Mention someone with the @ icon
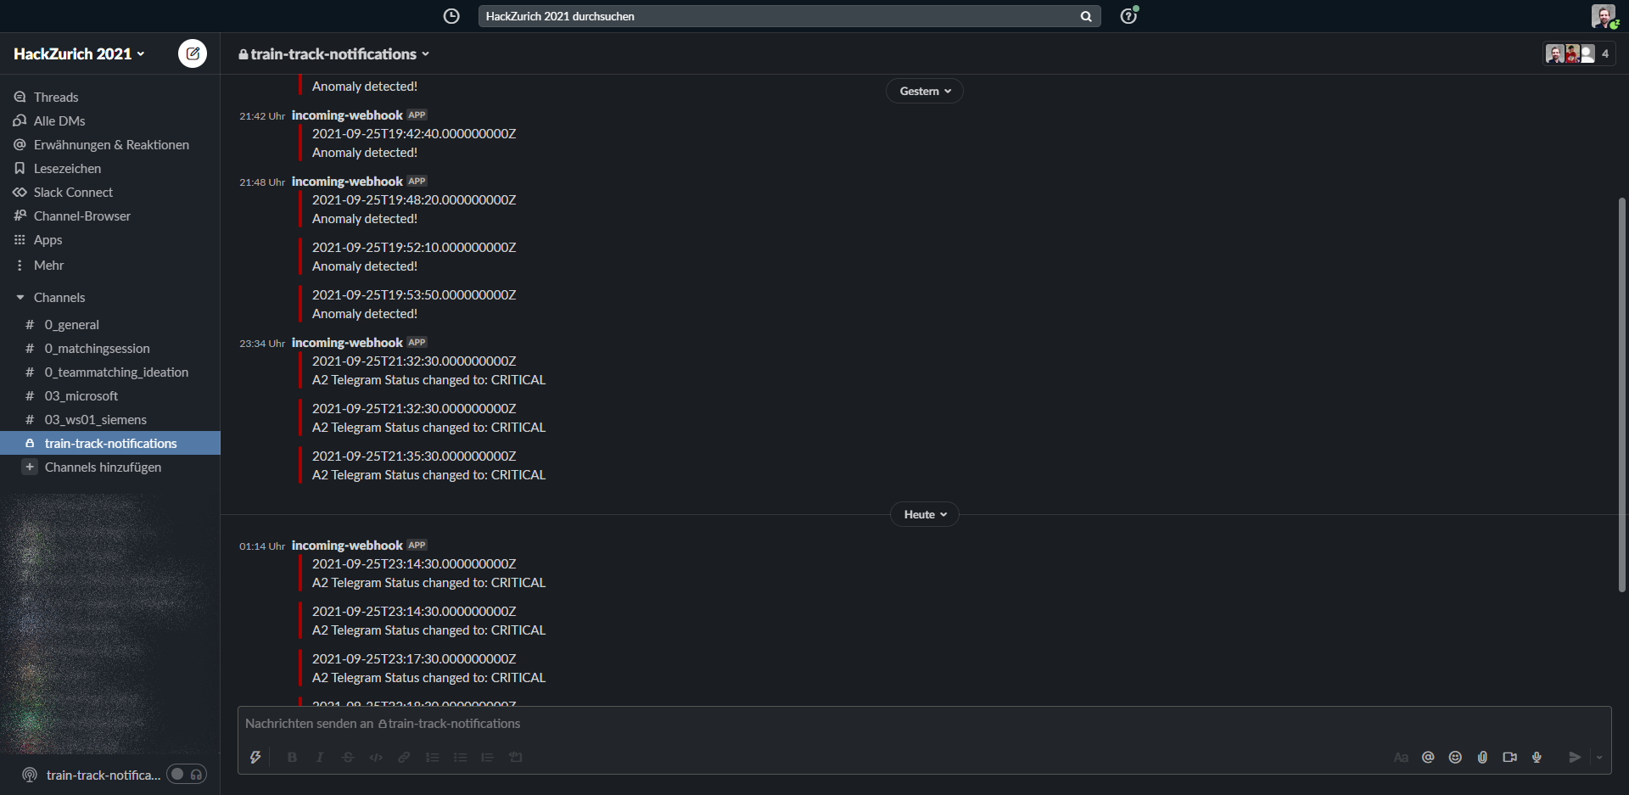The width and height of the screenshot is (1629, 795). [1428, 757]
